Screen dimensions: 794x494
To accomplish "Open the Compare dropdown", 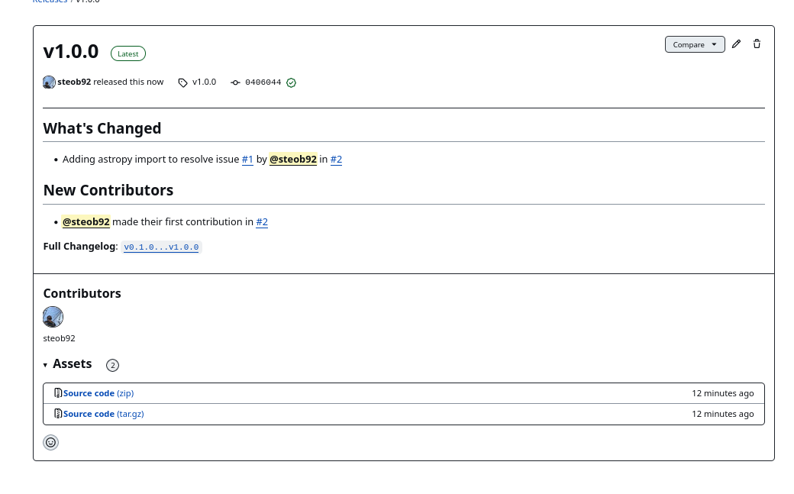I will [689, 44].
